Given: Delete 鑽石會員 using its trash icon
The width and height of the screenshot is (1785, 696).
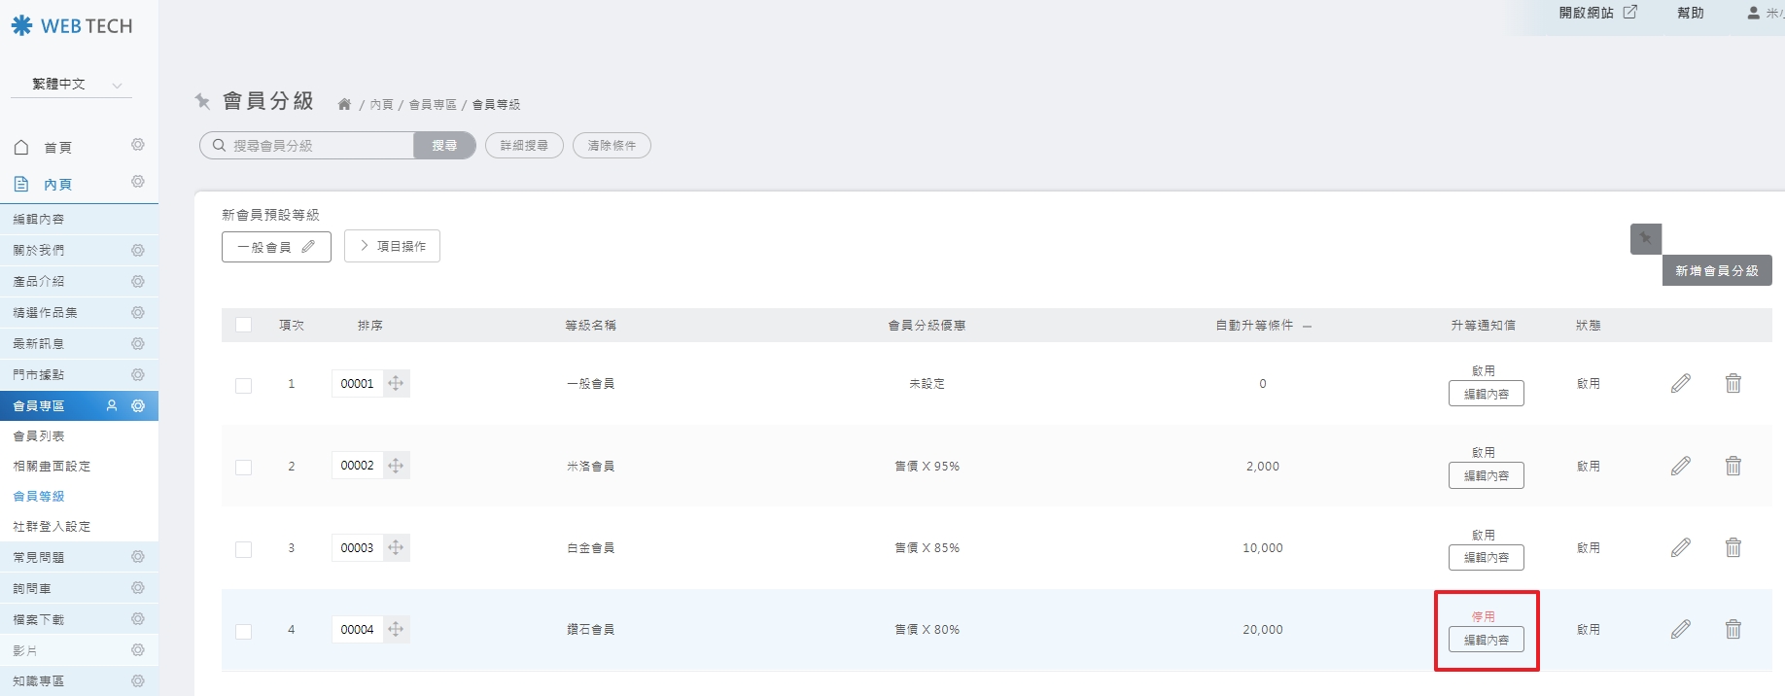Looking at the screenshot, I should (1732, 630).
